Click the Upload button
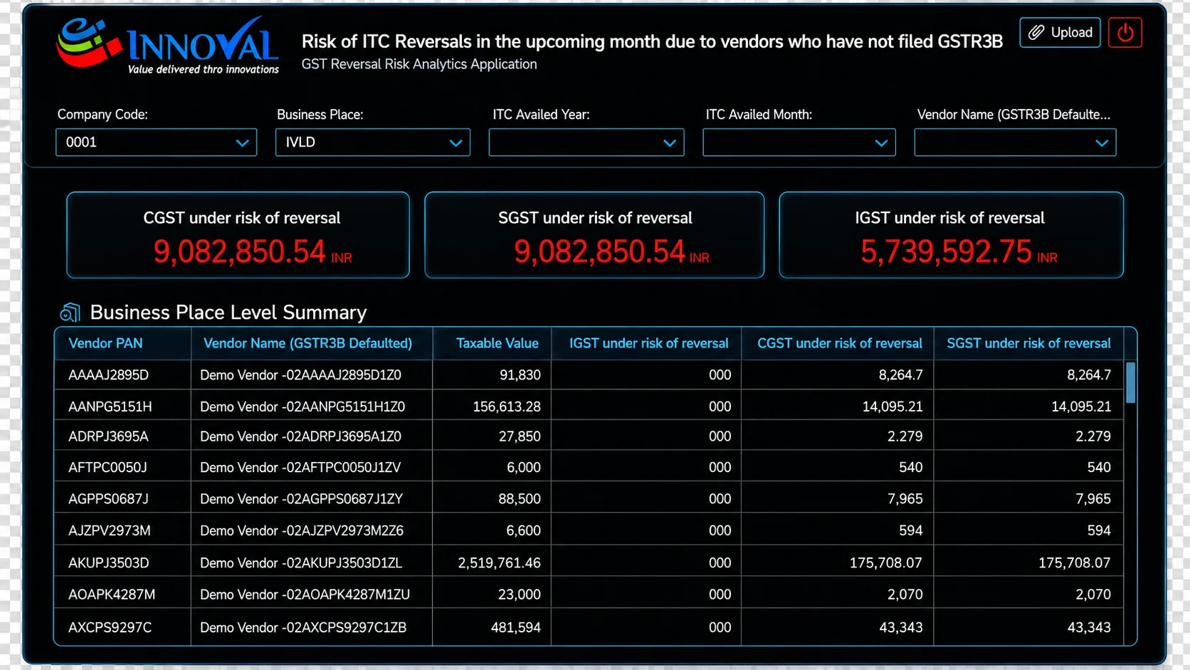This screenshot has height=670, width=1190. (x=1060, y=33)
